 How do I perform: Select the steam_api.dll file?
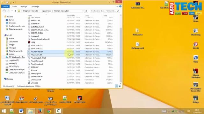tap(36, 73)
